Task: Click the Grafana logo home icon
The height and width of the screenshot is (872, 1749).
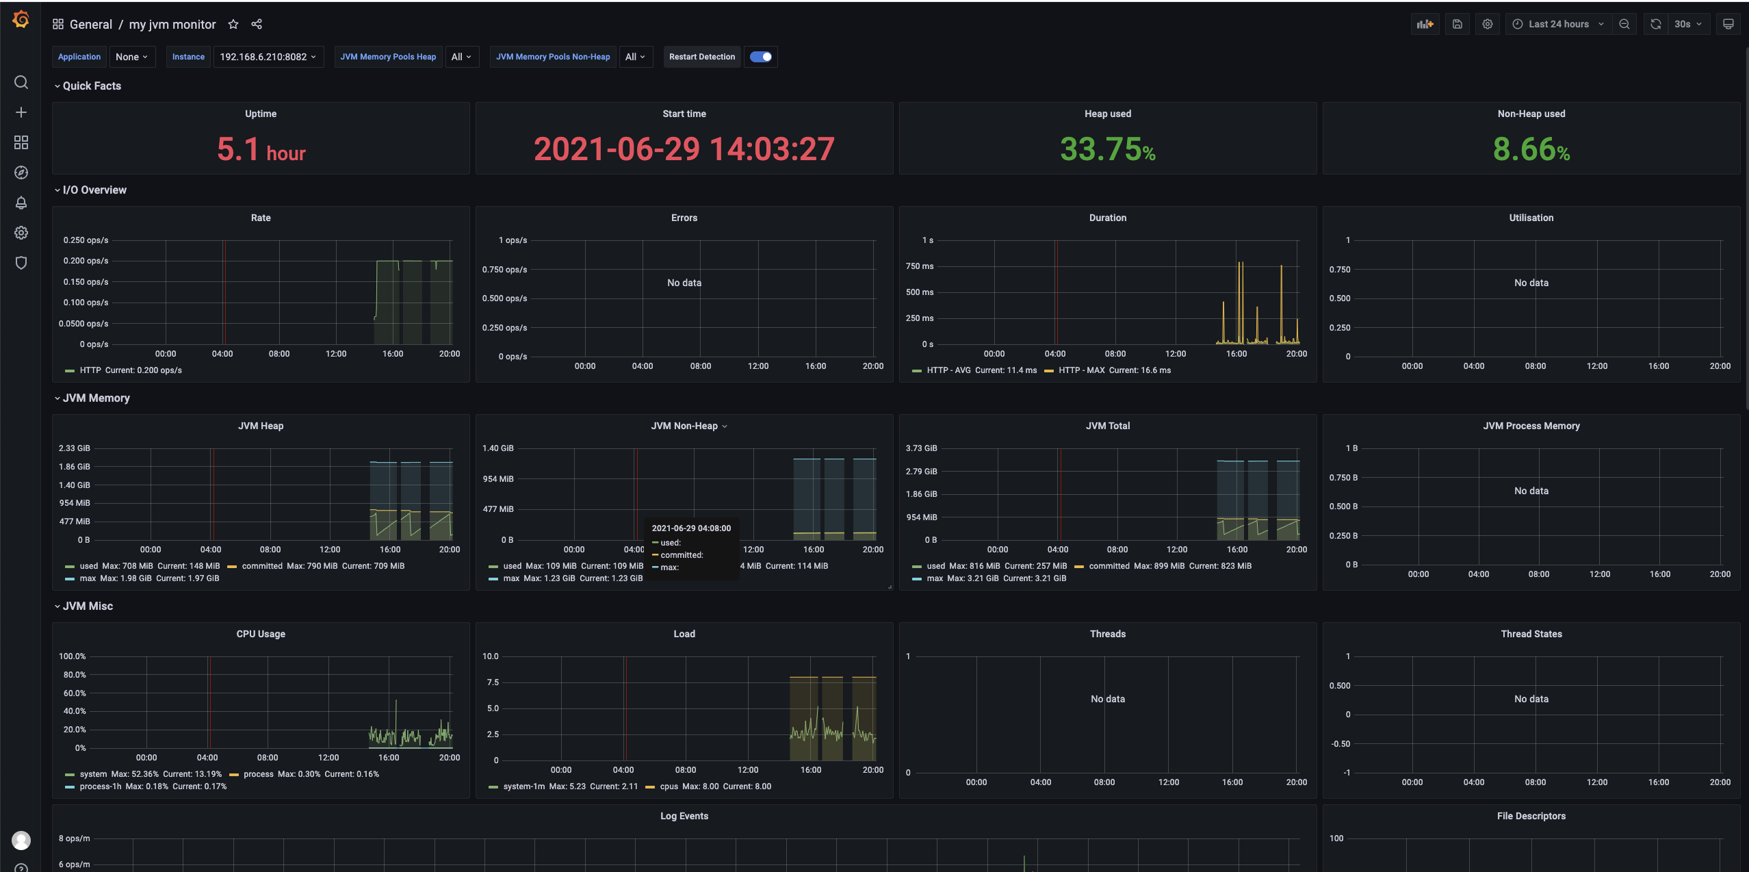Action: click(21, 20)
